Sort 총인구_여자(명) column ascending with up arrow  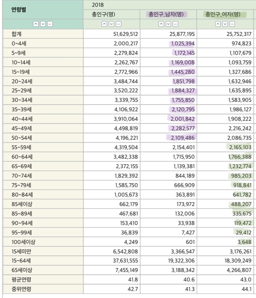pos(218,24)
